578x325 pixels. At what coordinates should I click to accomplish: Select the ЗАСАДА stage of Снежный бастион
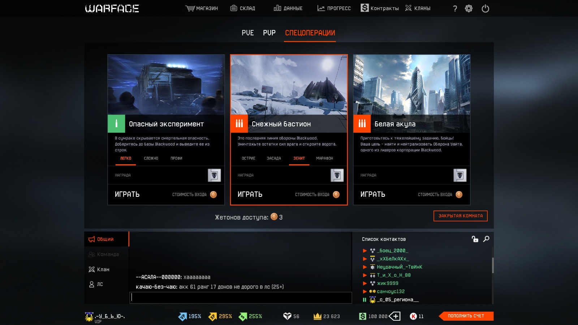(274, 158)
